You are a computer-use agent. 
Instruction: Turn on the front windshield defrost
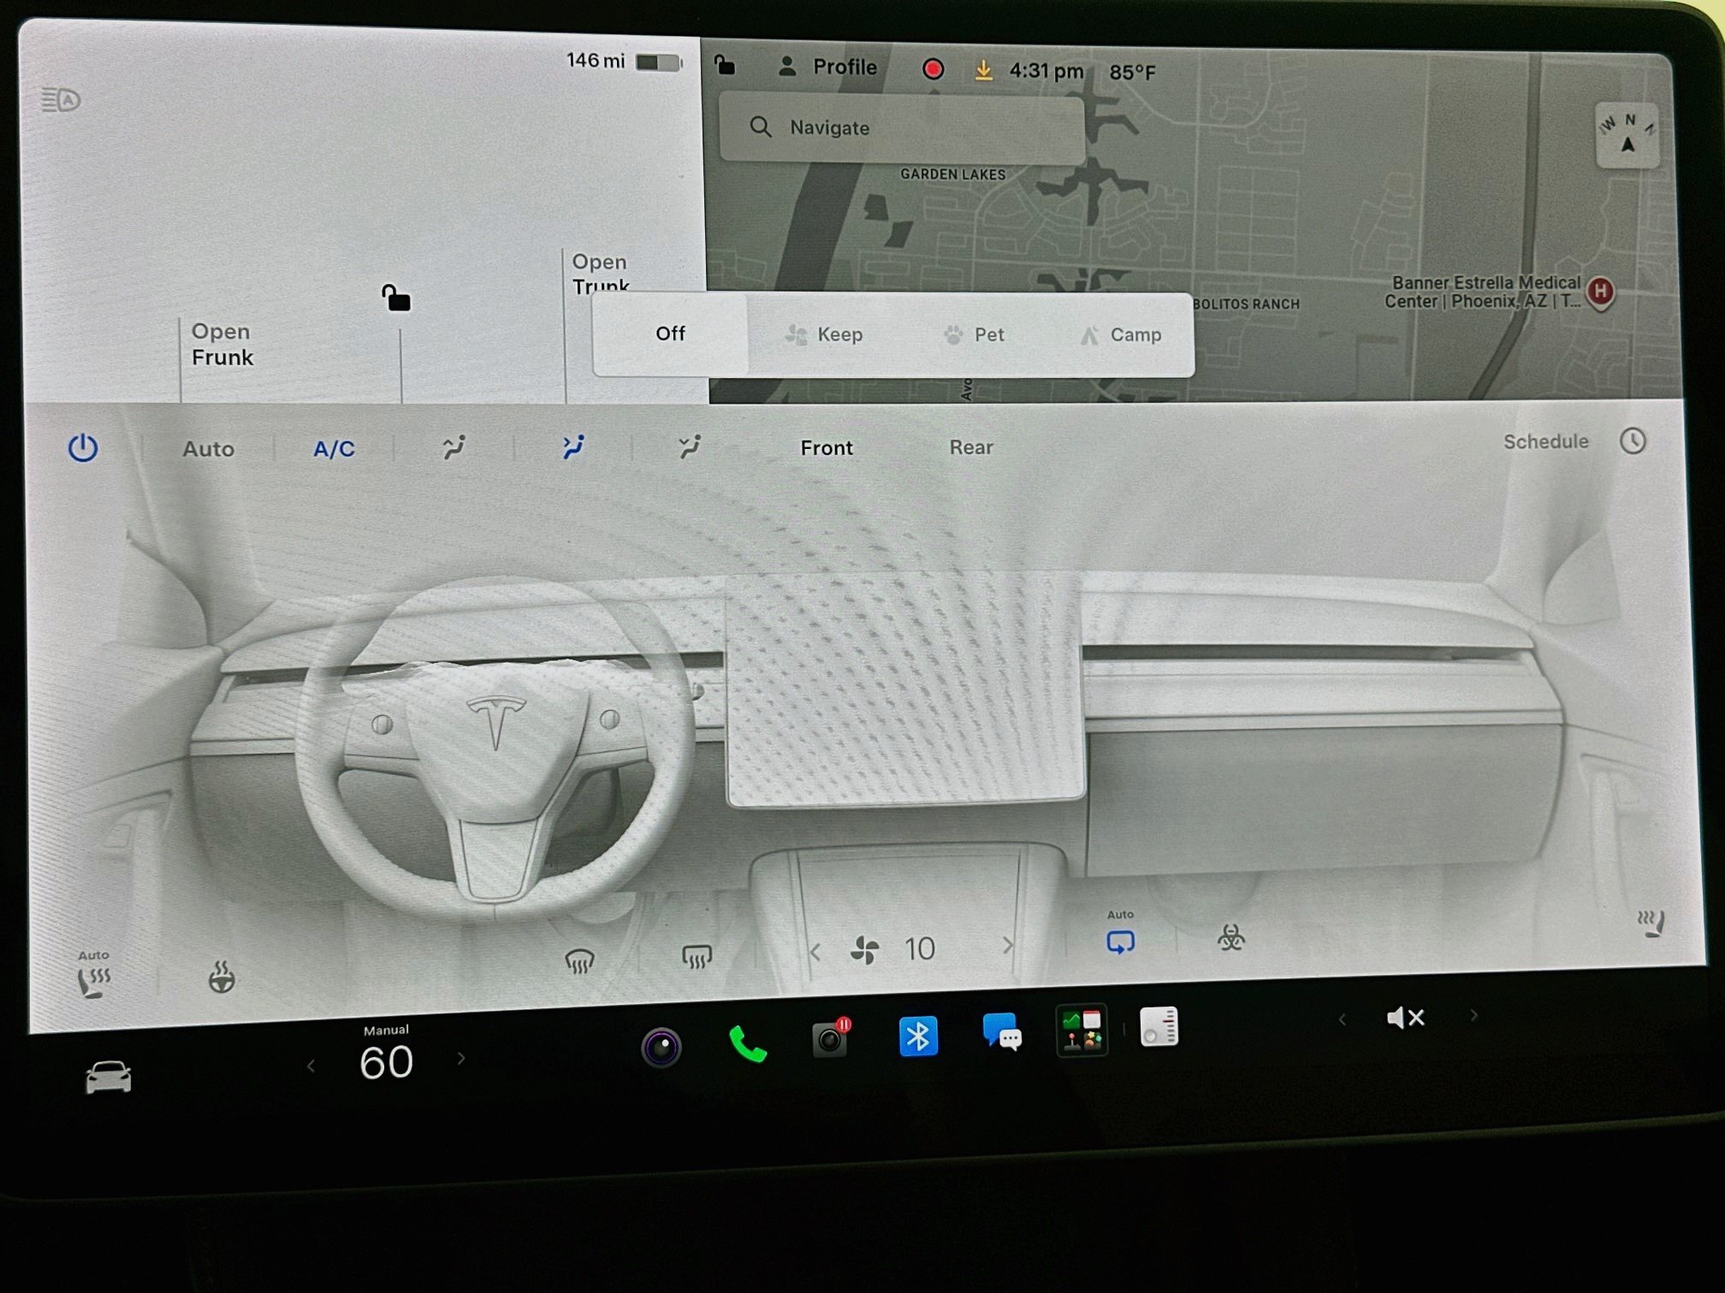tap(579, 960)
